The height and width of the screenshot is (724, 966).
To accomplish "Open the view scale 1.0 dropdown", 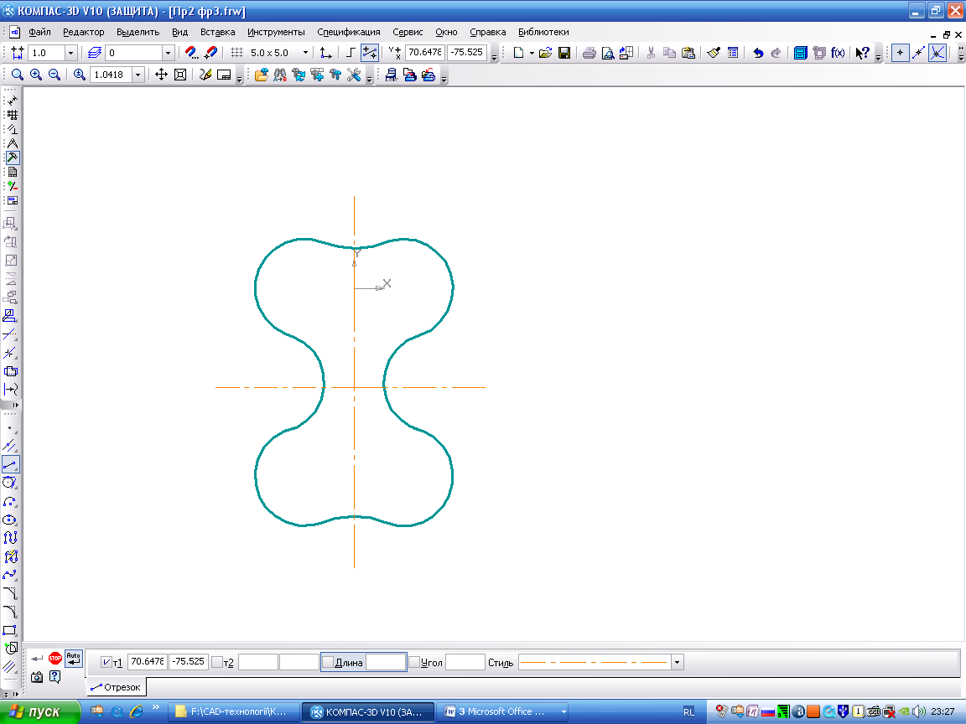I will tap(70, 53).
